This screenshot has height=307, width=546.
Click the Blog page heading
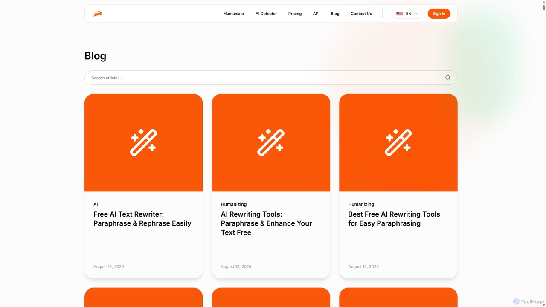95,56
